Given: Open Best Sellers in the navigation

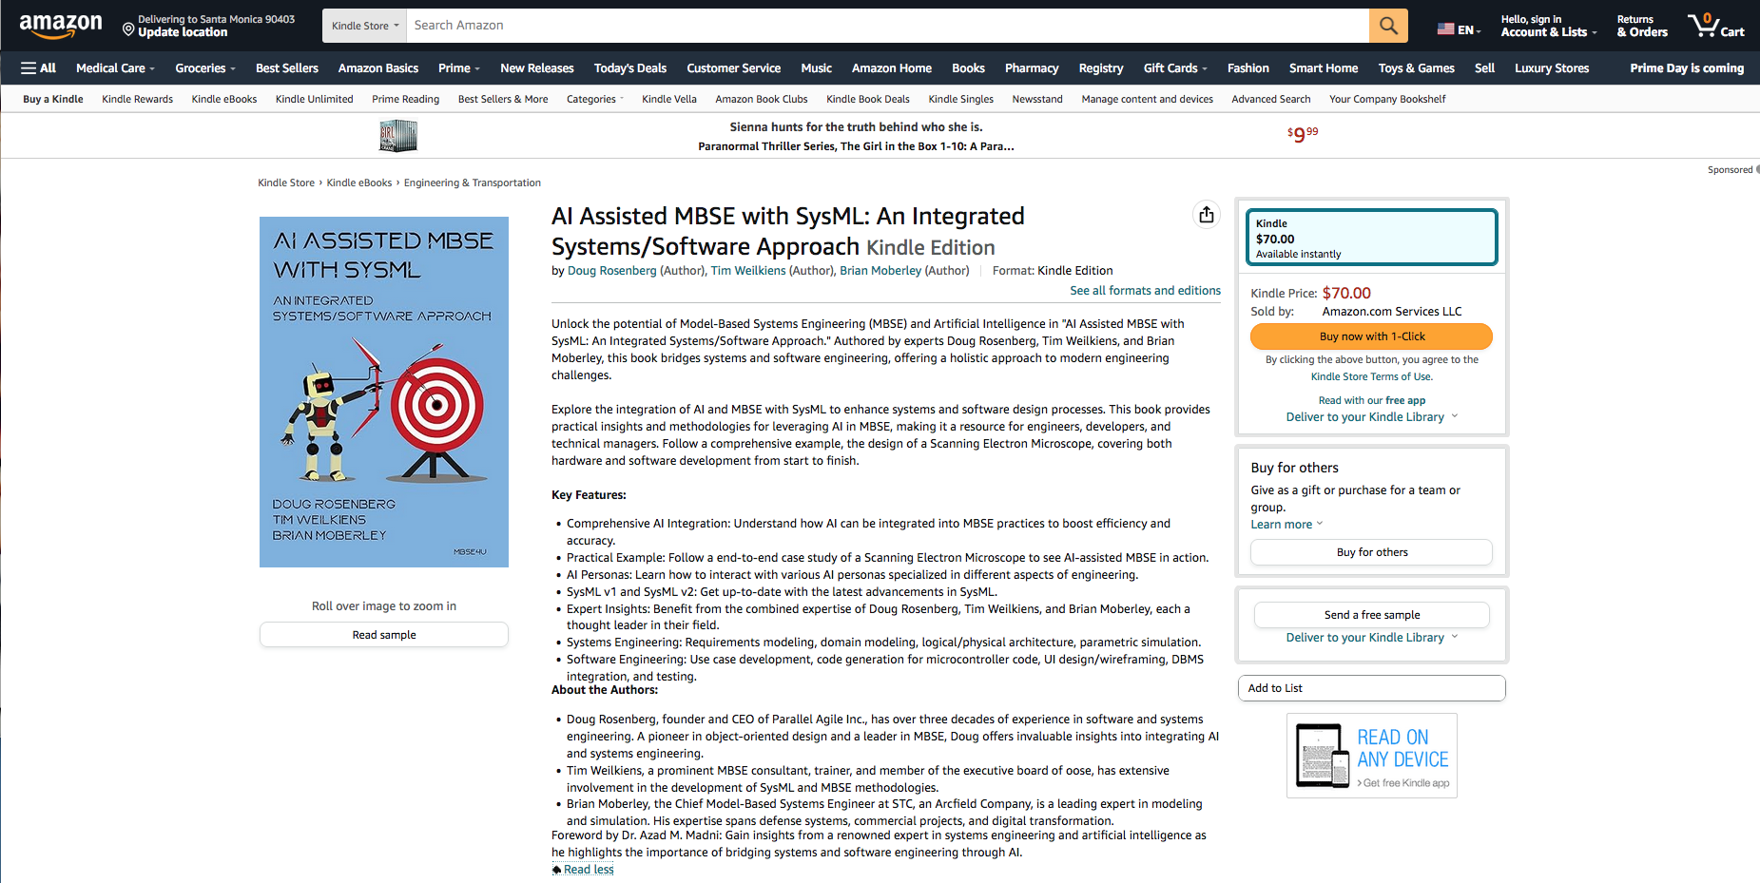Looking at the screenshot, I should [287, 68].
